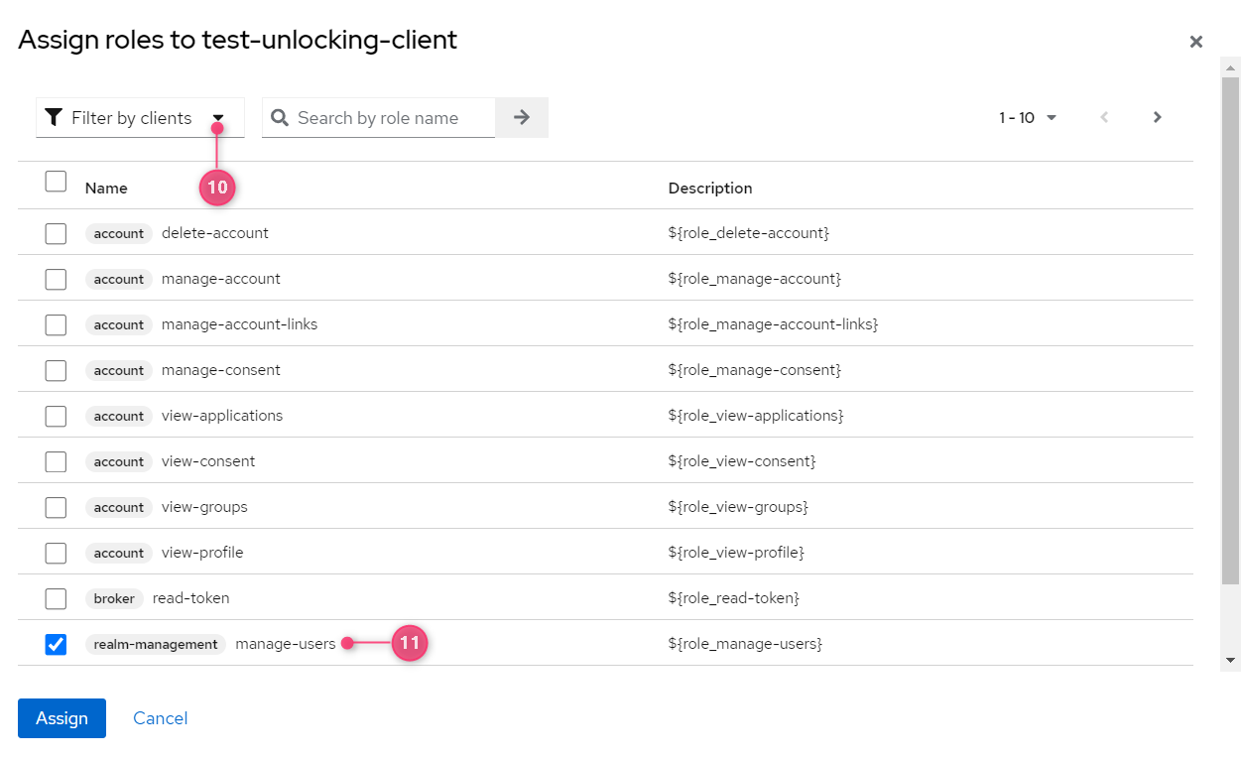The width and height of the screenshot is (1241, 760).
Task: Click the account badge beside view-profile
Action: [119, 553]
